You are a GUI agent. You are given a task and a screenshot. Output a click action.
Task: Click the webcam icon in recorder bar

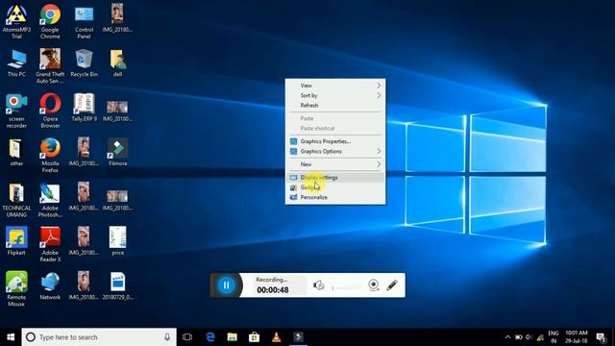(x=374, y=285)
